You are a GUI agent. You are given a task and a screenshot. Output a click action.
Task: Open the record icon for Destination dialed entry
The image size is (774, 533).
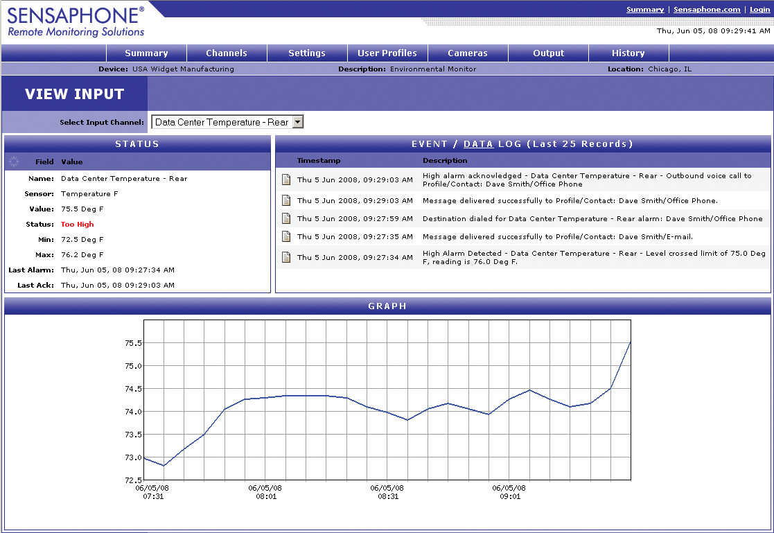286,219
